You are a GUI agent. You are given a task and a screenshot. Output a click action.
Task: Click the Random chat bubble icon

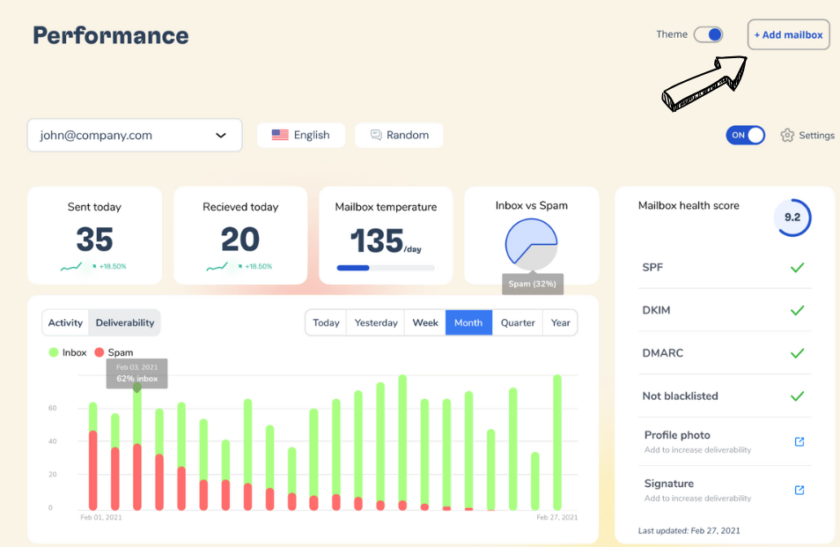376,135
